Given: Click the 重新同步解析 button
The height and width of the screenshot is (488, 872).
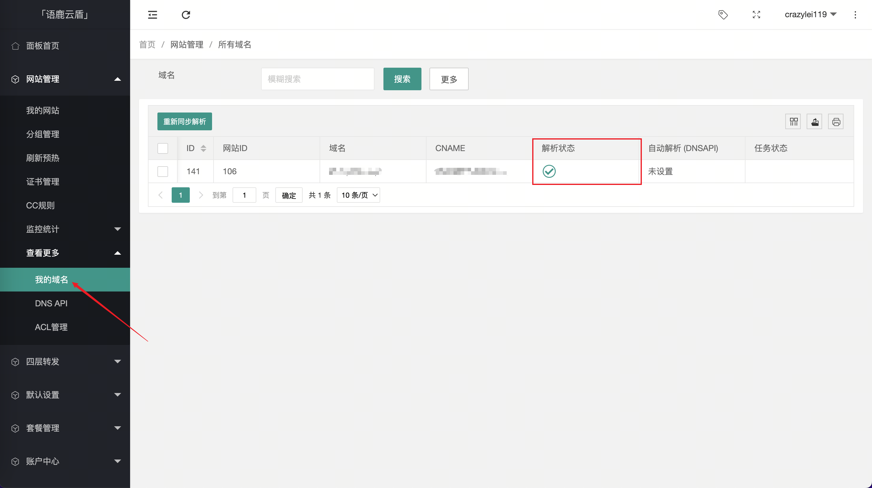Looking at the screenshot, I should click(x=184, y=121).
